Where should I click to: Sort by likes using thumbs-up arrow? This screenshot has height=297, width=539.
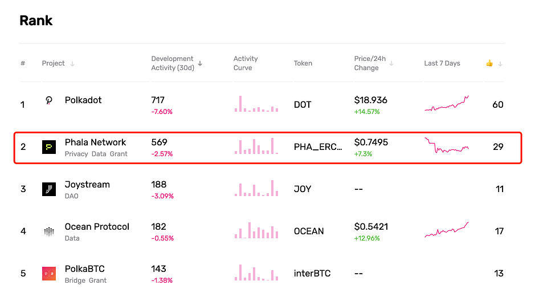pyautogui.click(x=500, y=64)
